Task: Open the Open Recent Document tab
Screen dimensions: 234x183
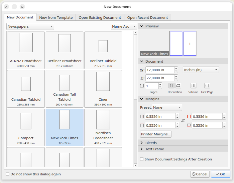Action: (147, 17)
